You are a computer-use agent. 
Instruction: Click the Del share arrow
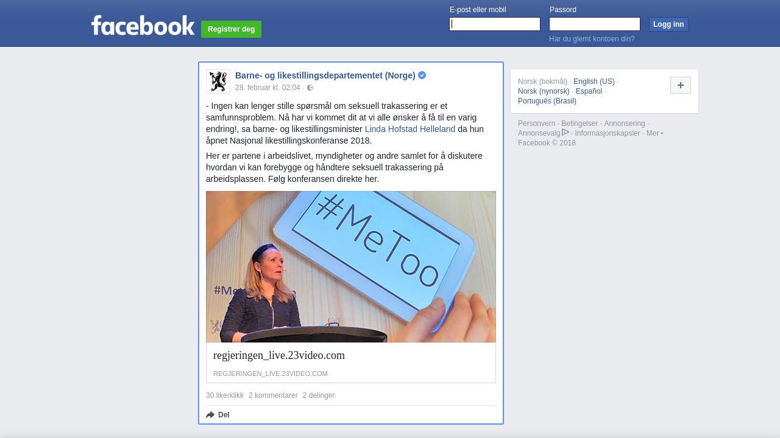point(211,415)
